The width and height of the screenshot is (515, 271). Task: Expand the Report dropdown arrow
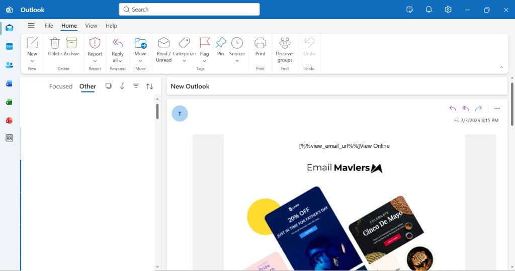[95, 61]
